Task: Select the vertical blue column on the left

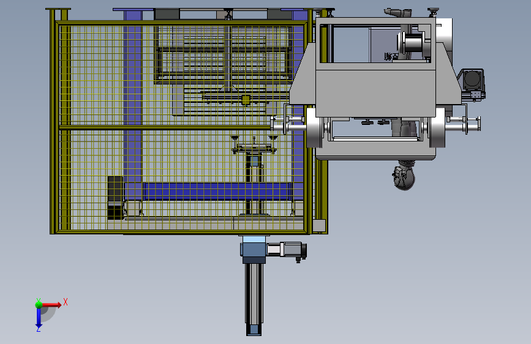Action: (133, 106)
